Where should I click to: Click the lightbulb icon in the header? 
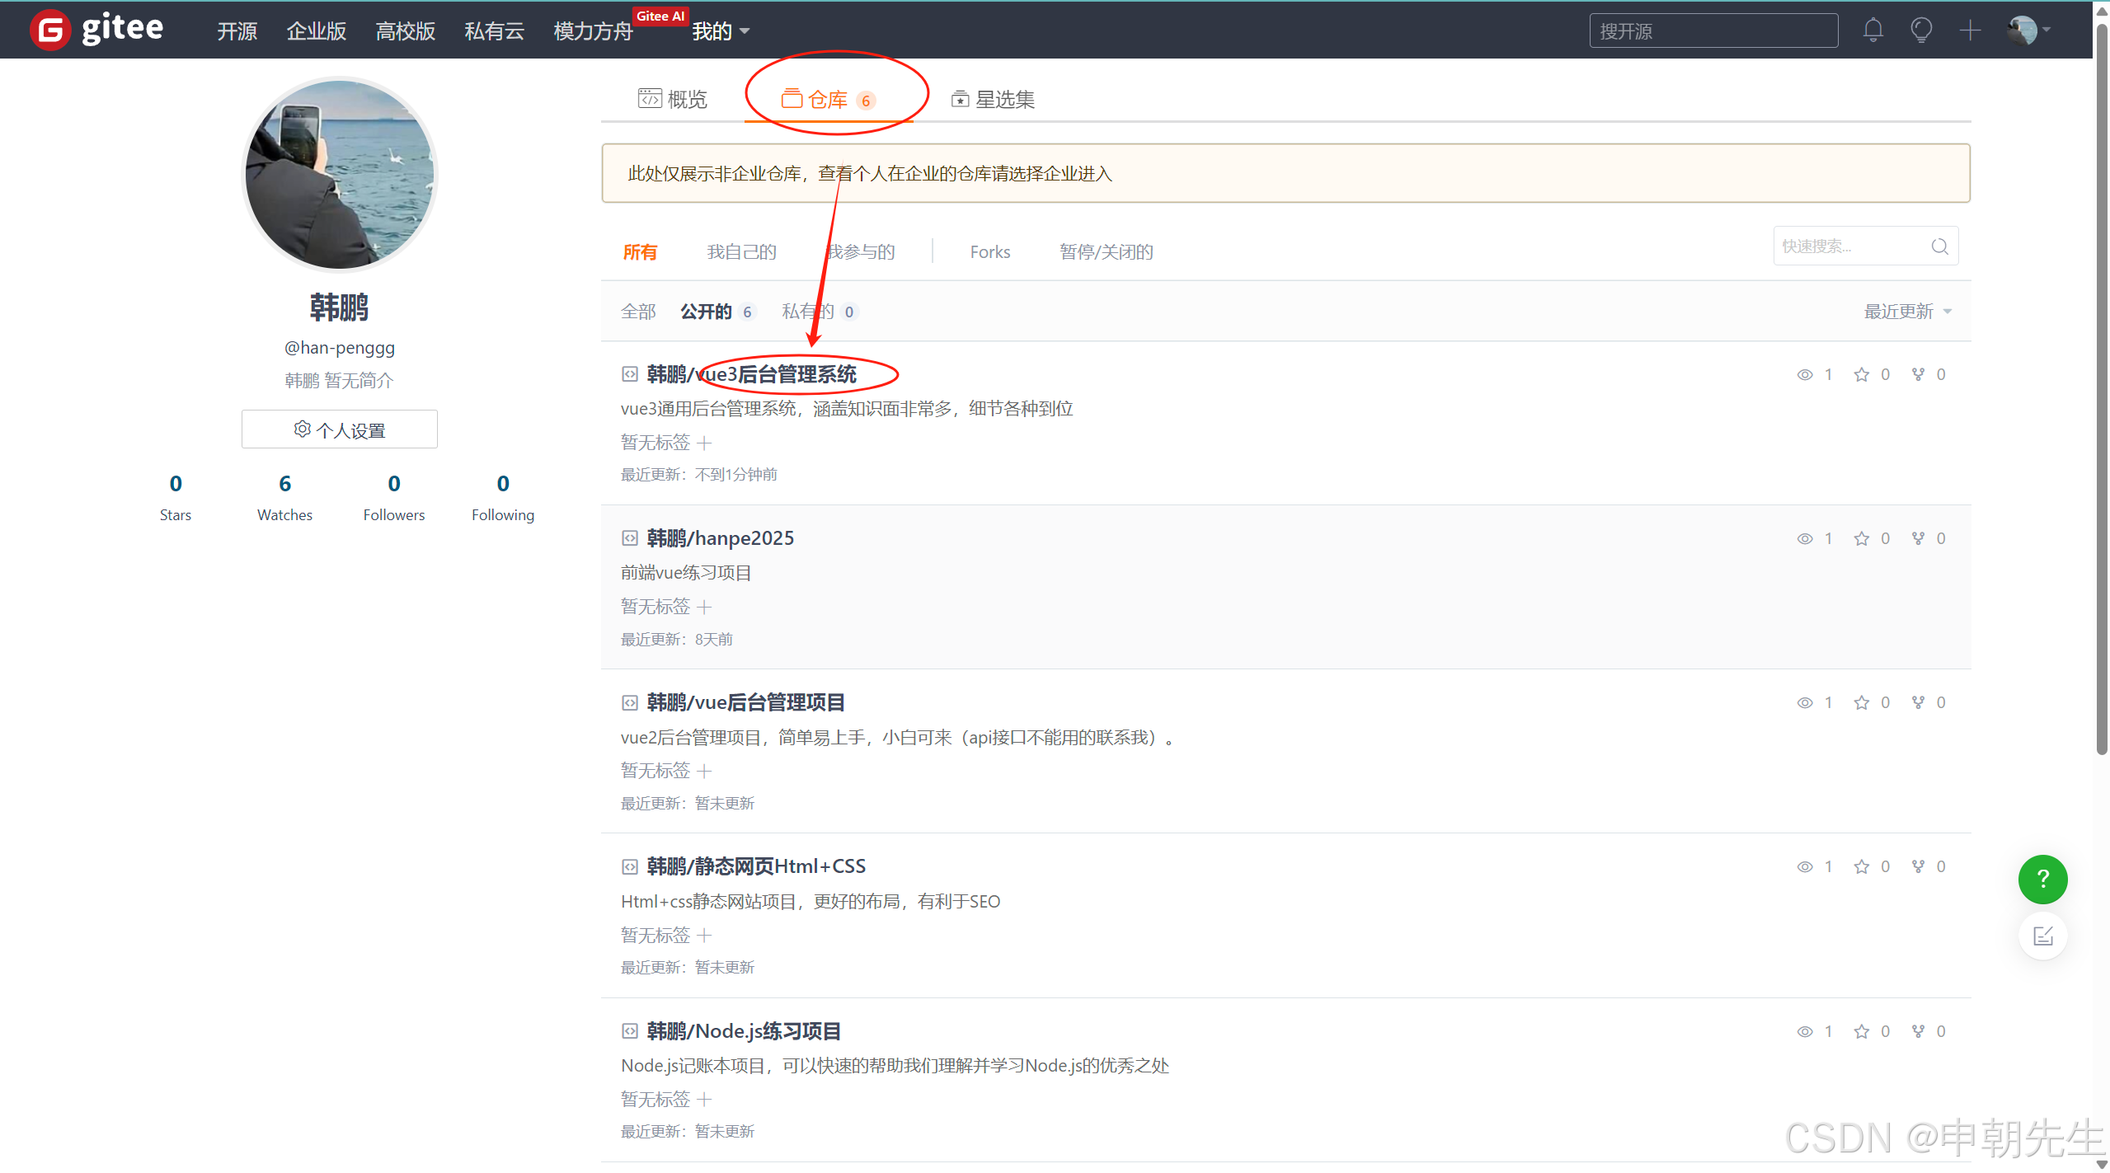click(x=1920, y=30)
